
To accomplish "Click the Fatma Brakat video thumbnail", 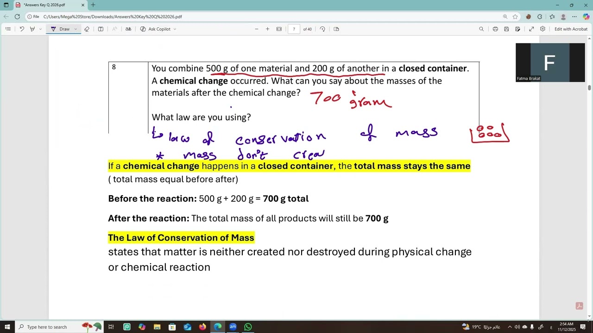I will (550, 62).
